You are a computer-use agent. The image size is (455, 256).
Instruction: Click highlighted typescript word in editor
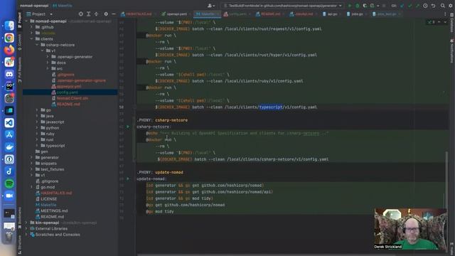tap(270, 107)
